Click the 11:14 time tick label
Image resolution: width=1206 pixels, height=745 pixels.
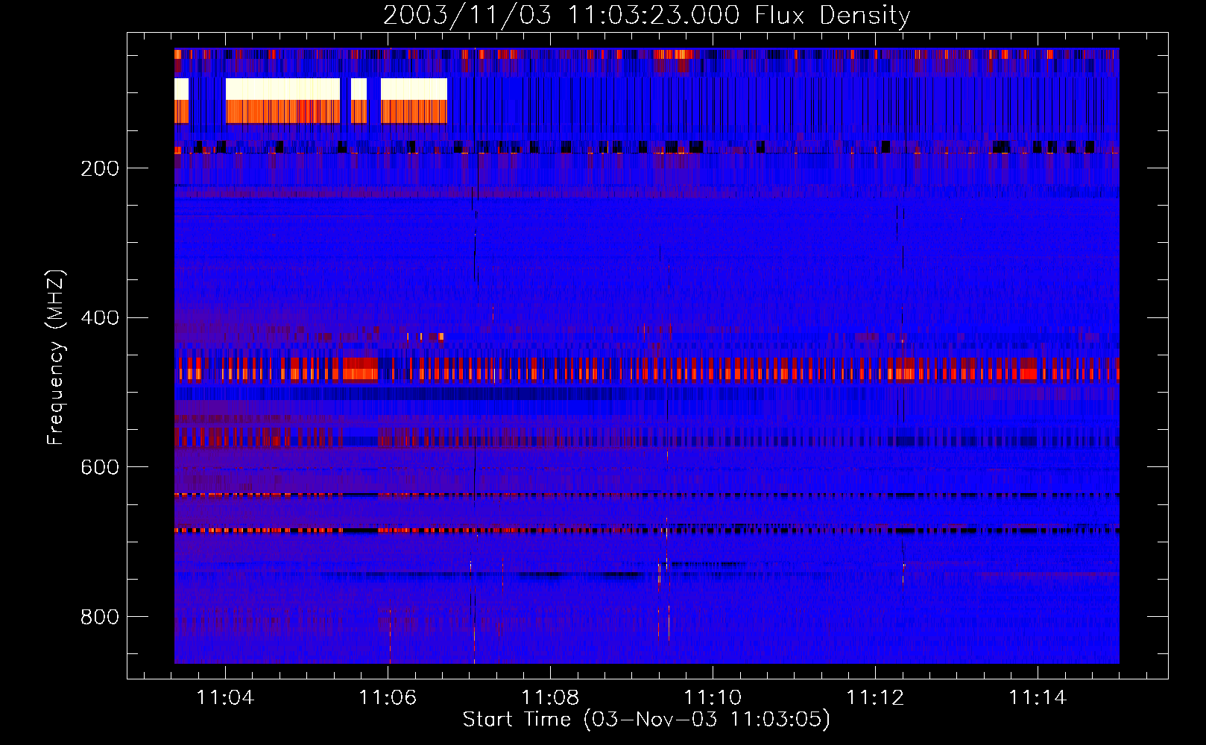[x=1038, y=697]
